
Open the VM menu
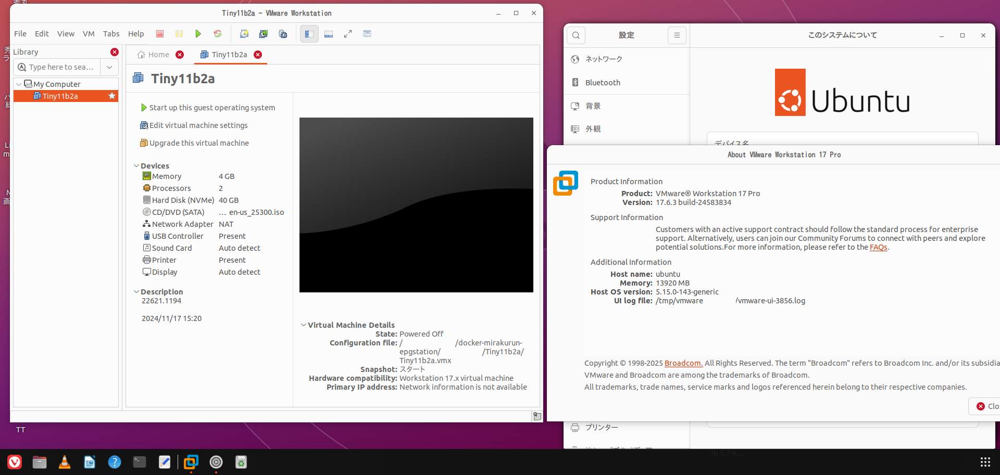pos(89,34)
